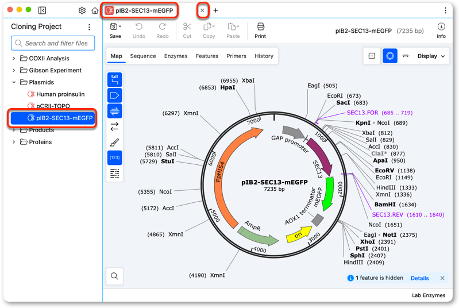This screenshot has width=459, height=308.
Task: Switch to Enzymes tab
Action: click(x=176, y=56)
